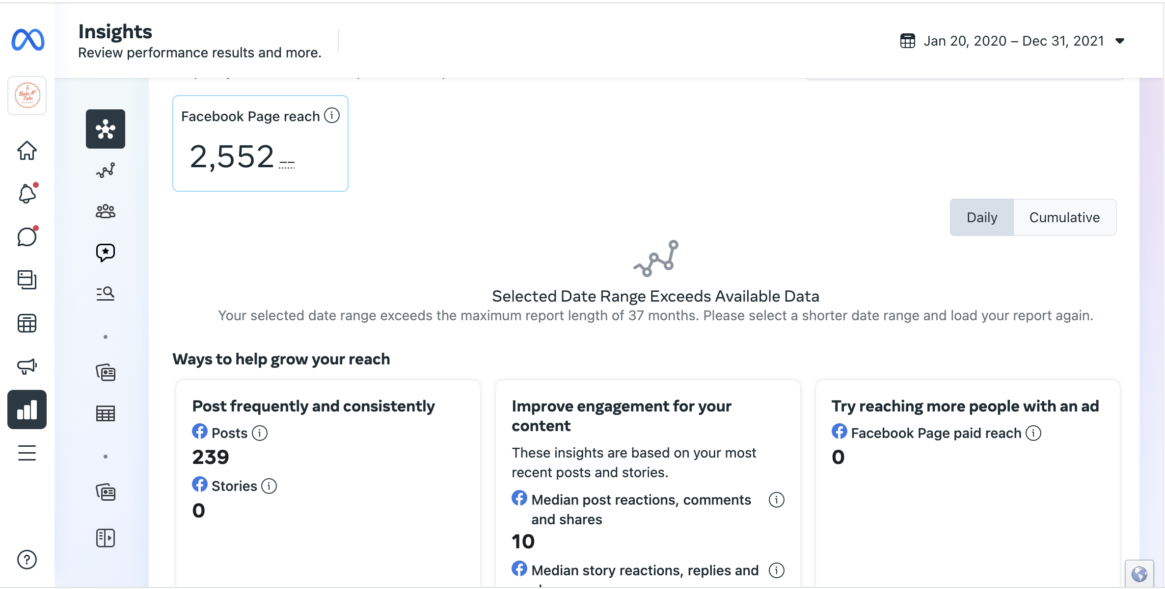Expand the date range dropdown arrow
The image size is (1165, 589).
click(x=1120, y=41)
